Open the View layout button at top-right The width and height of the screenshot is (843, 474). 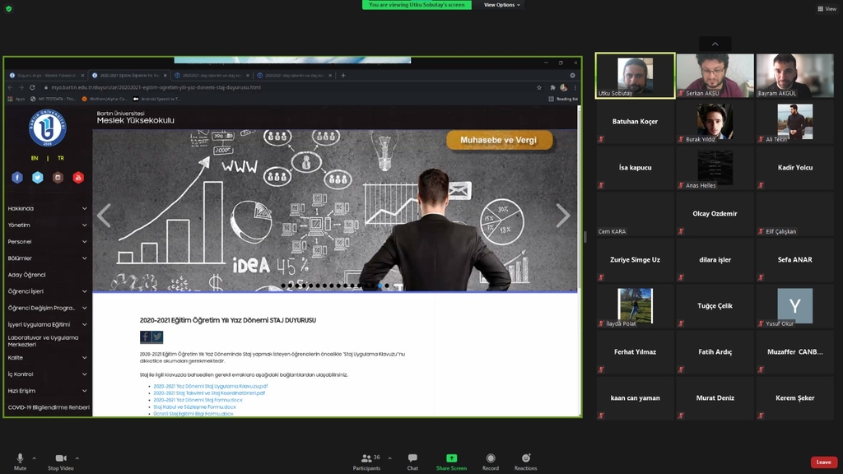(x=826, y=8)
